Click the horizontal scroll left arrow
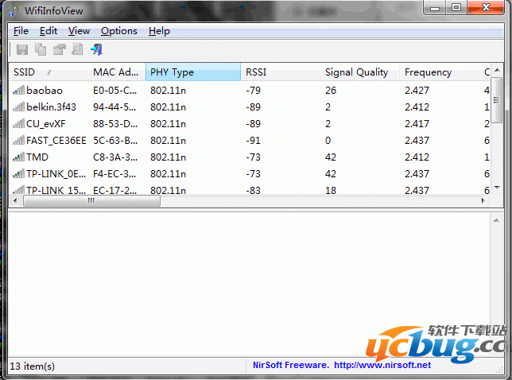This screenshot has width=512, height=380. point(15,200)
